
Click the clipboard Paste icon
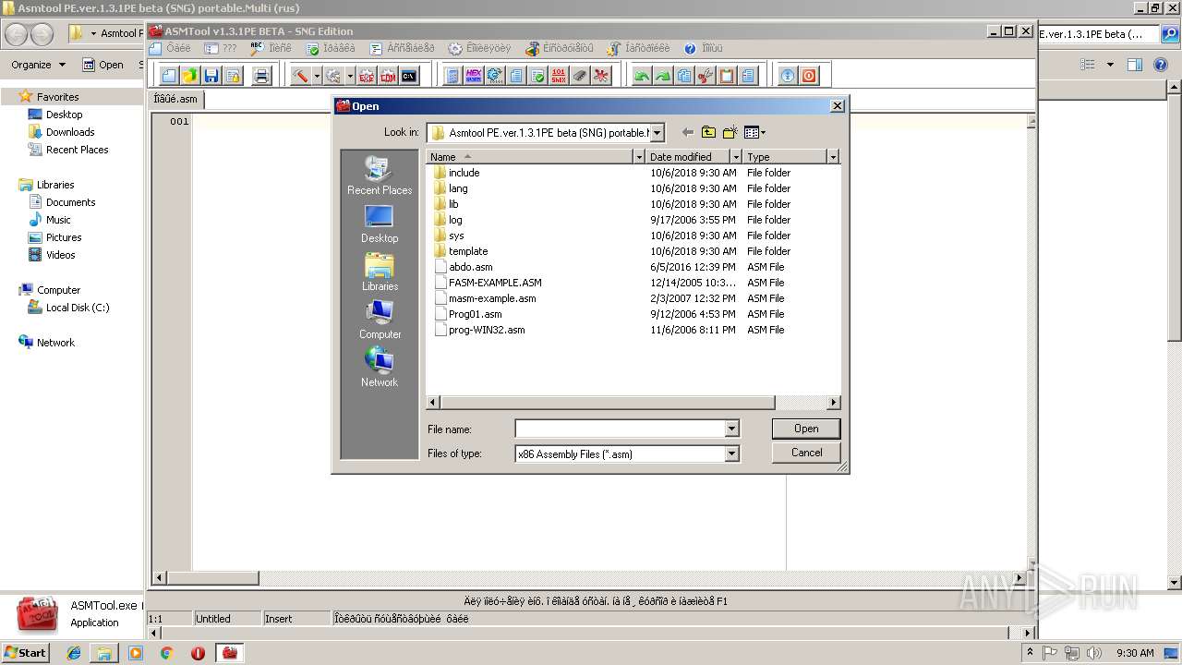[x=727, y=76]
